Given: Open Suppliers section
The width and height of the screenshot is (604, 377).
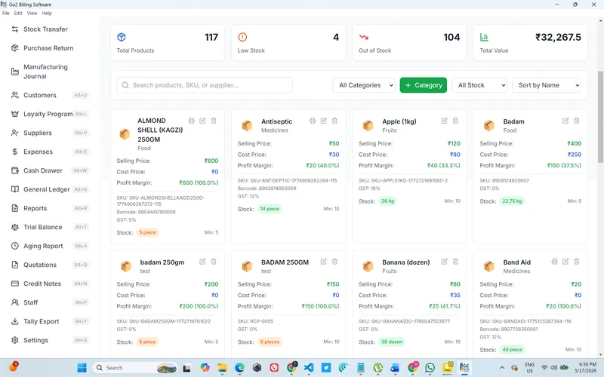Looking at the screenshot, I should (50, 133).
